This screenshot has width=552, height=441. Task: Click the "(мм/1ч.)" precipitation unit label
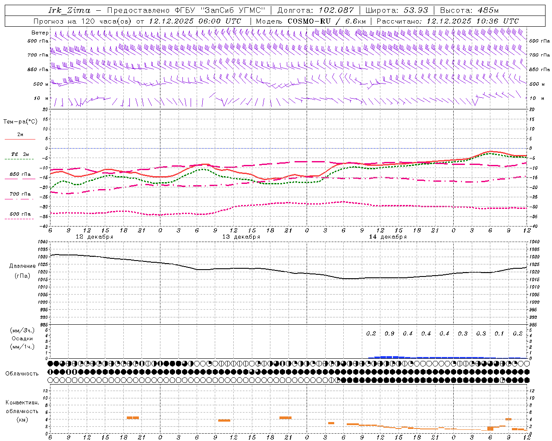(x=22, y=347)
